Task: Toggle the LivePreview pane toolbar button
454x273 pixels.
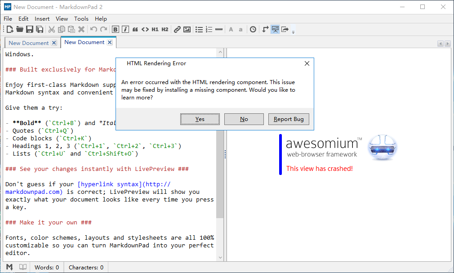Action: tap(275, 29)
